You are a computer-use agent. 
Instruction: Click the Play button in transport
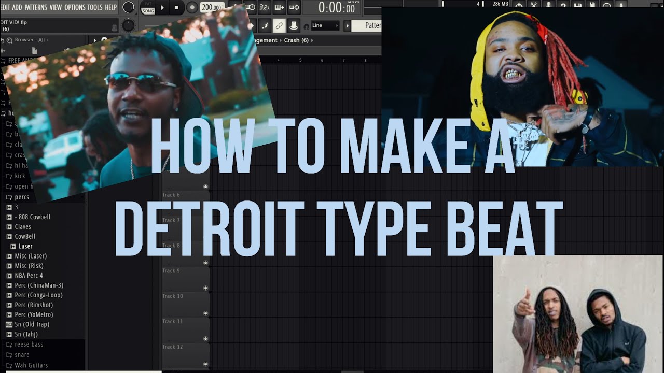[x=162, y=8]
